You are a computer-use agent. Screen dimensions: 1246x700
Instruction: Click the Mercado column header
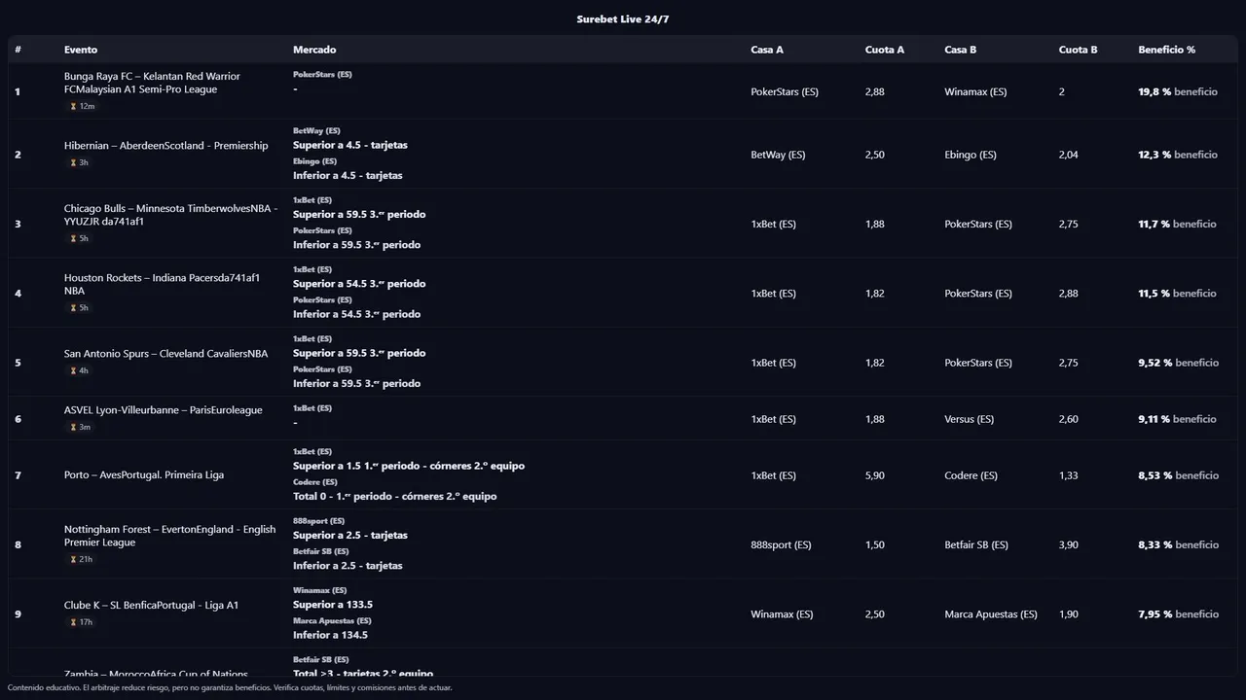tap(314, 50)
